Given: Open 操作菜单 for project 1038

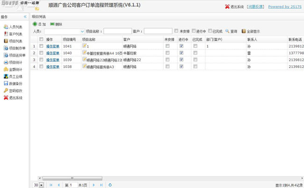Looking at the screenshot, I should click(x=53, y=67).
